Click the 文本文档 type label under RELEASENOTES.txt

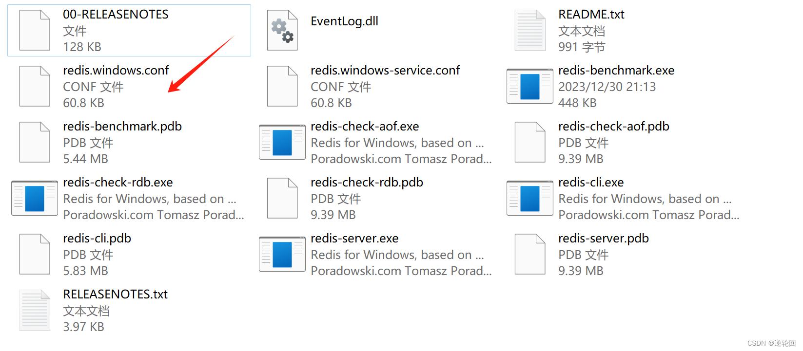[x=86, y=311]
